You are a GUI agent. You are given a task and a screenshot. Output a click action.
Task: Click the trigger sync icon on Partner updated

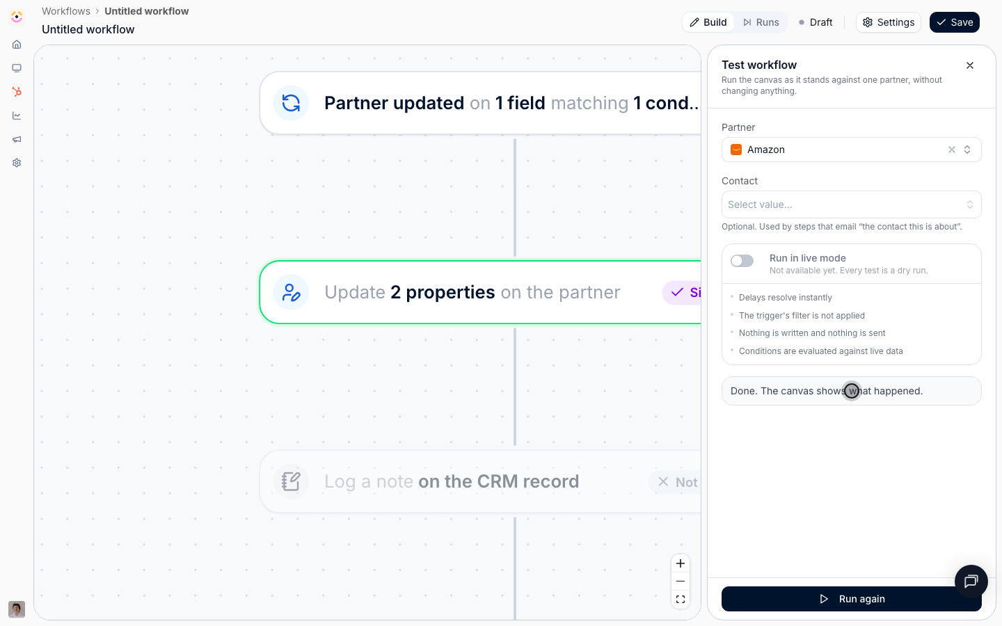pos(291,103)
